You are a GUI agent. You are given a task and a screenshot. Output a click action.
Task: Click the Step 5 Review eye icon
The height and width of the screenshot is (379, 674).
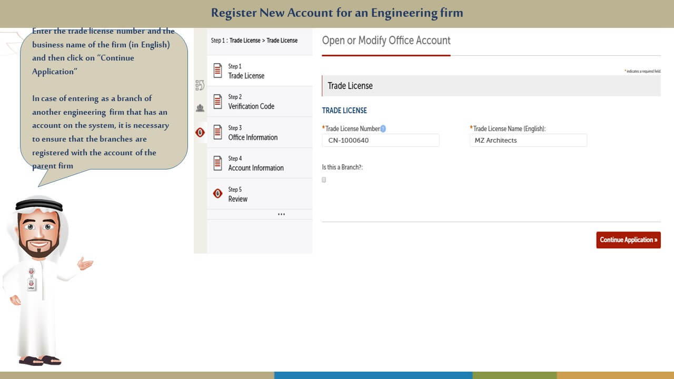click(x=217, y=194)
